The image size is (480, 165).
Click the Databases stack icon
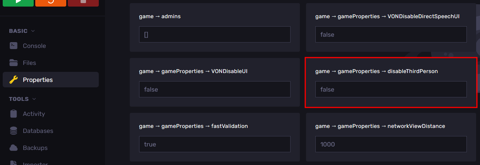14,131
